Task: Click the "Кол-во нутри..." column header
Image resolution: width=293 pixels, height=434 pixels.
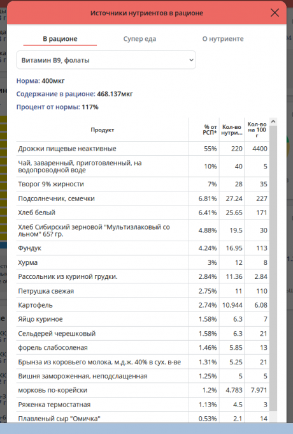Action: (232, 130)
